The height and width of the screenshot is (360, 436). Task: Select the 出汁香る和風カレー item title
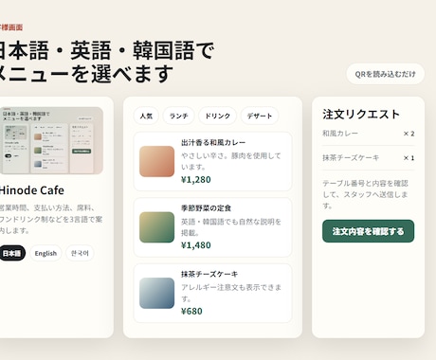tap(213, 143)
